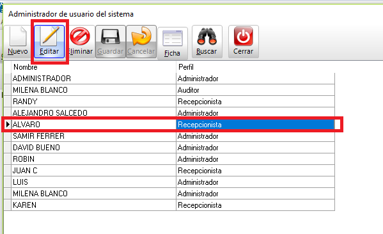Click Recepcionista profile cell for JUAN C
Screen dimensions: 383x234
255,170
